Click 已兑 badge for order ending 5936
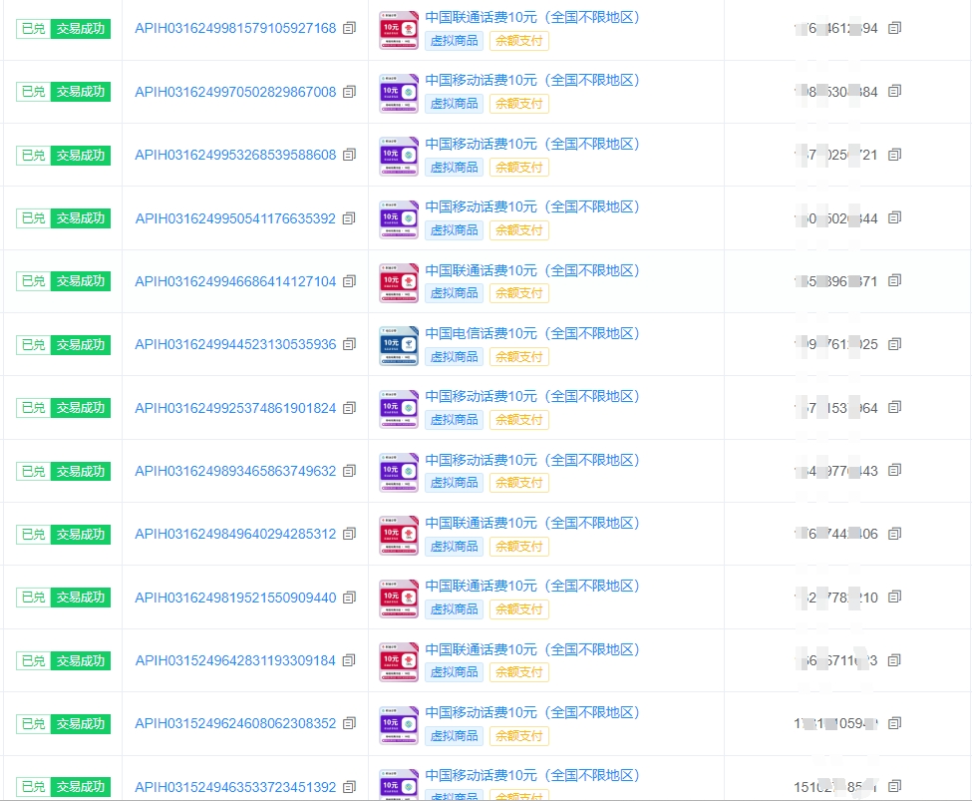The image size is (972, 801). [34, 344]
